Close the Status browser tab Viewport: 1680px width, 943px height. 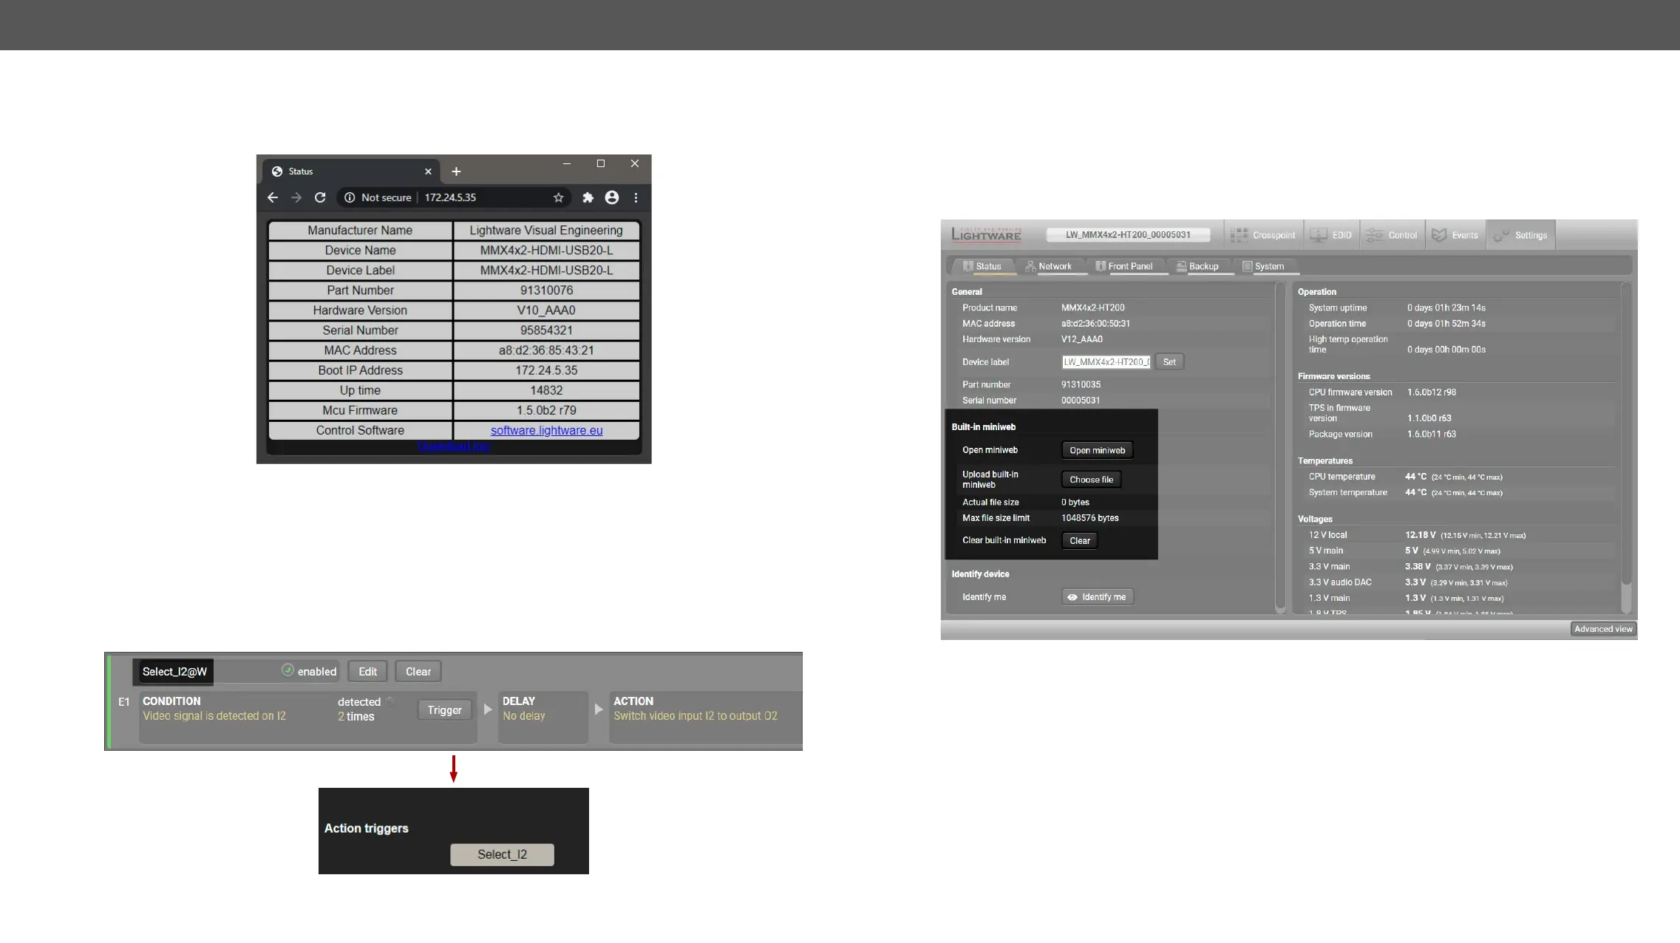point(428,171)
